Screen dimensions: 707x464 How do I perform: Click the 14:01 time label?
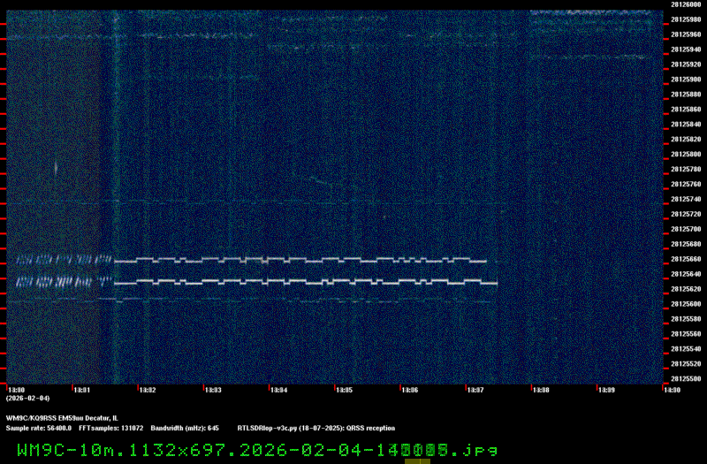[80, 390]
